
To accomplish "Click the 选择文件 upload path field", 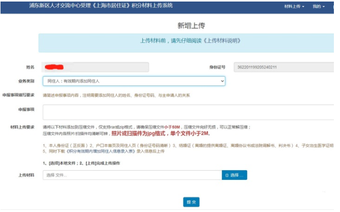I will (132, 175).
